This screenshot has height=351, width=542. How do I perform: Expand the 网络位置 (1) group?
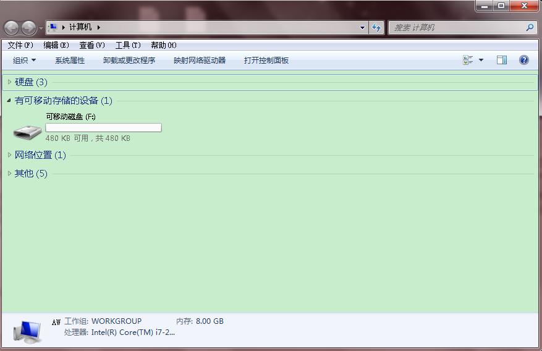pos(10,155)
